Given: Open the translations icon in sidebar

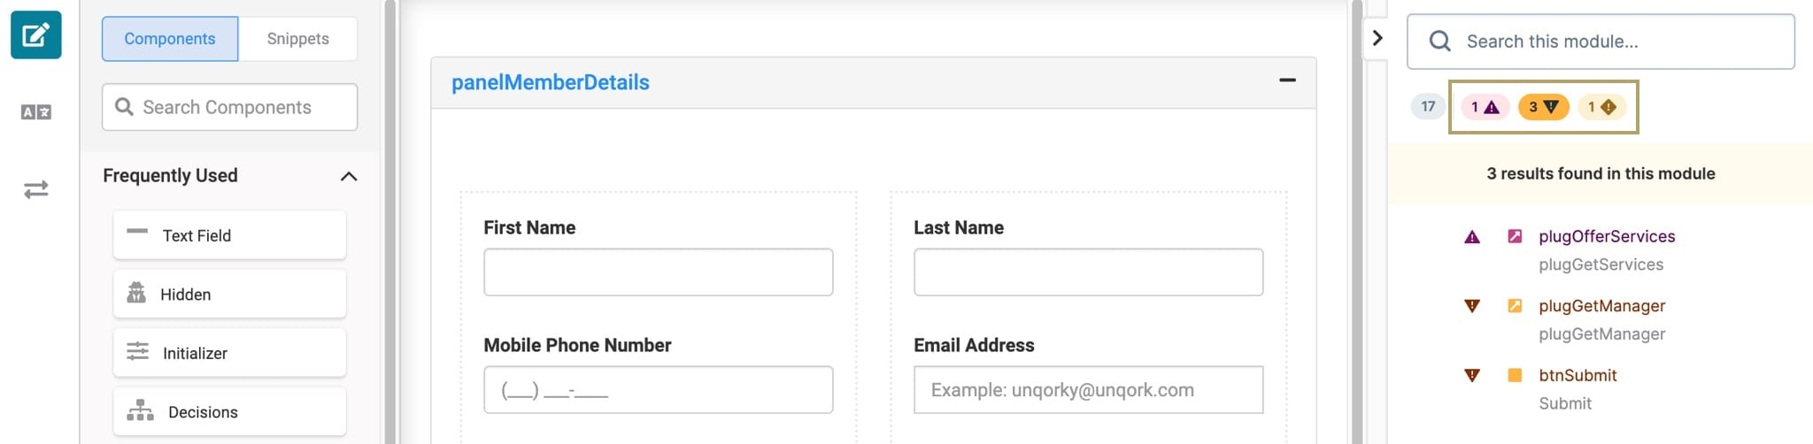Looking at the screenshot, I should coord(35,112).
